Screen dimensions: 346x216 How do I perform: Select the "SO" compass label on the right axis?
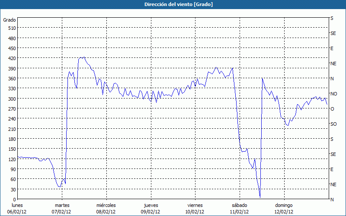coord(333,124)
